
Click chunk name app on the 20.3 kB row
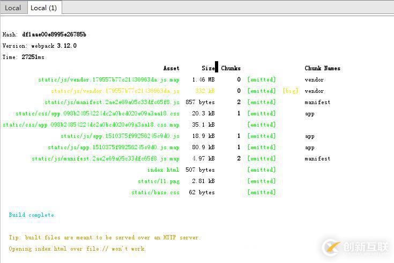pyautogui.click(x=310, y=114)
